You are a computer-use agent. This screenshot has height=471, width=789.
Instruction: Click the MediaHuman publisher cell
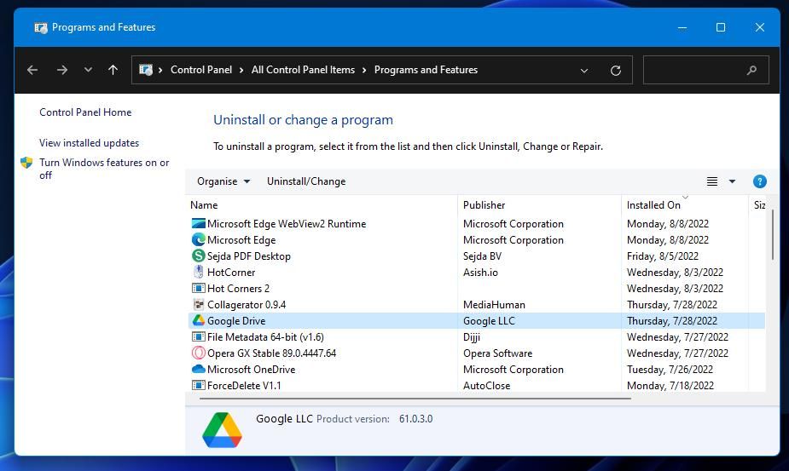pos(494,305)
